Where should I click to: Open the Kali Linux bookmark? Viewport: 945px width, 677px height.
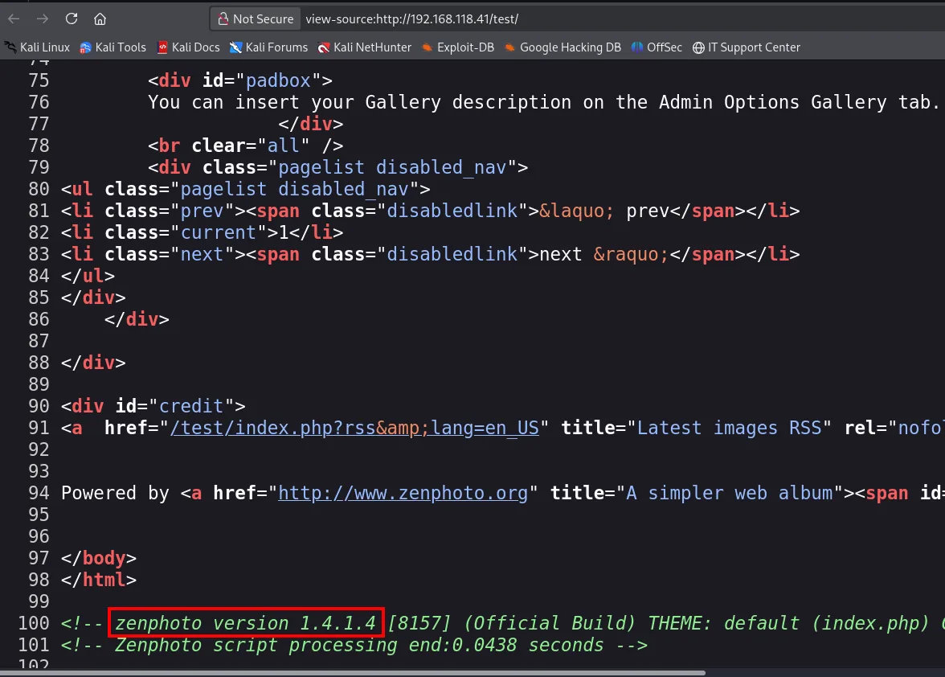(37, 47)
